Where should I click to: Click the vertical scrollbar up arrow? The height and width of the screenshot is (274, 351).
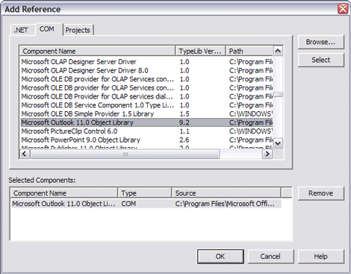(278, 51)
